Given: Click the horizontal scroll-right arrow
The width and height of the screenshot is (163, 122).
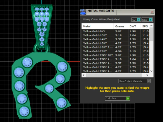Looking at the screenshot, I should [147, 75].
